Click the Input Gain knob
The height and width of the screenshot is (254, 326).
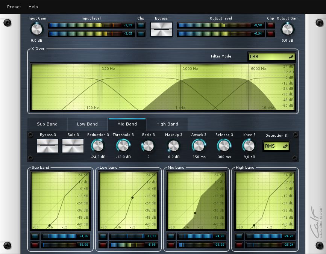point(36,29)
